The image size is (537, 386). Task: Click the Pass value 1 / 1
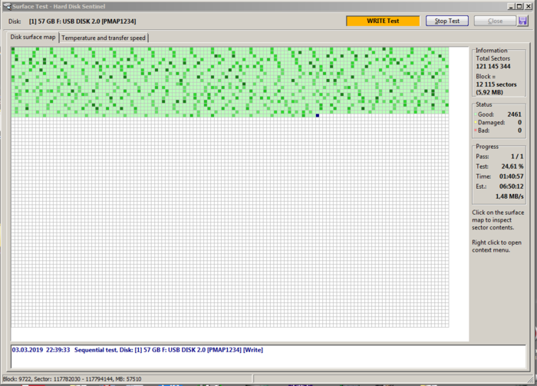(517, 157)
